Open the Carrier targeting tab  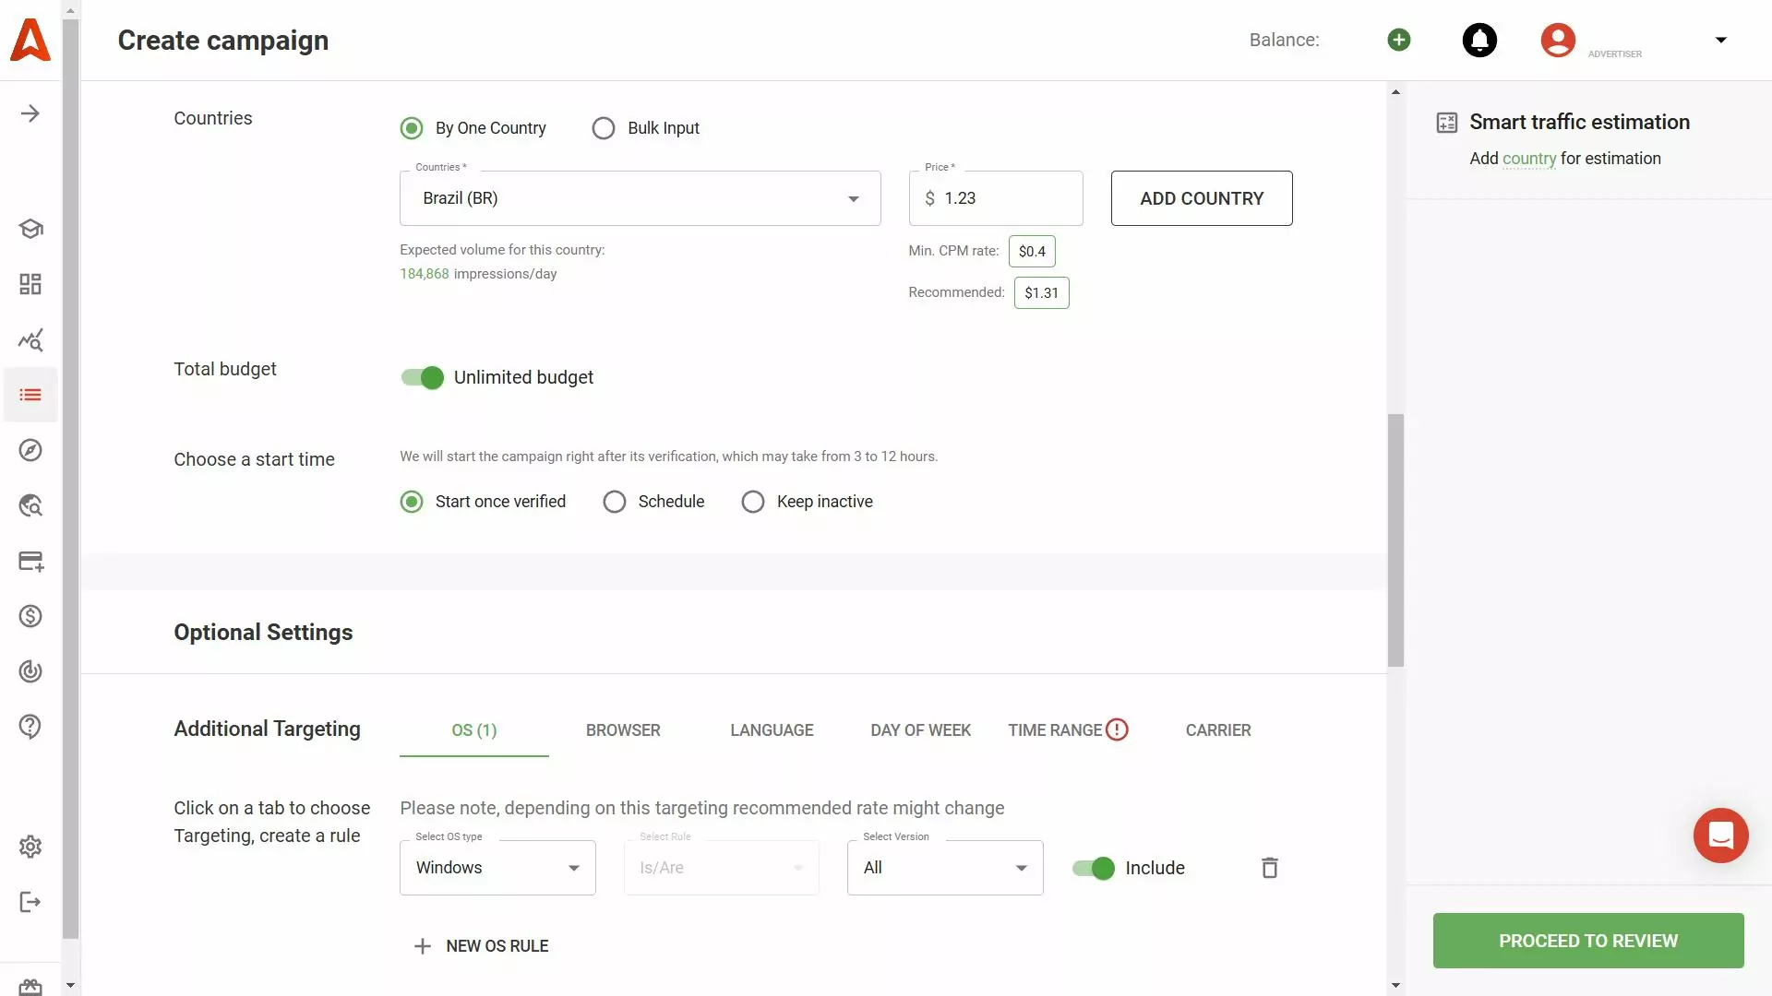coord(1217,730)
